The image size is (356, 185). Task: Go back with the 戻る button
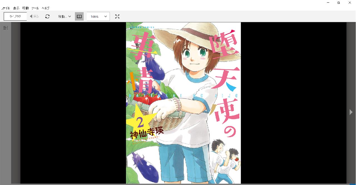pyautogui.click(x=34, y=16)
